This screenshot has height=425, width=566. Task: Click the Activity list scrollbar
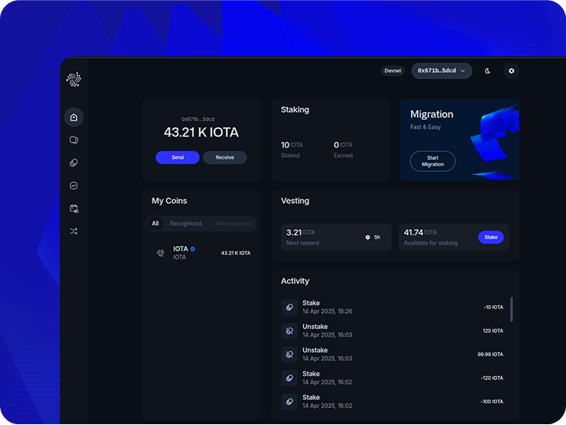(x=512, y=308)
